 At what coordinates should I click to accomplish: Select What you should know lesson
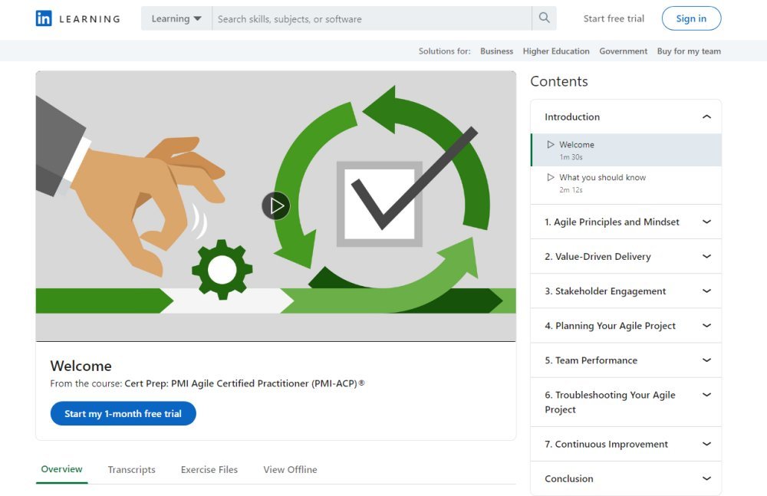626,183
